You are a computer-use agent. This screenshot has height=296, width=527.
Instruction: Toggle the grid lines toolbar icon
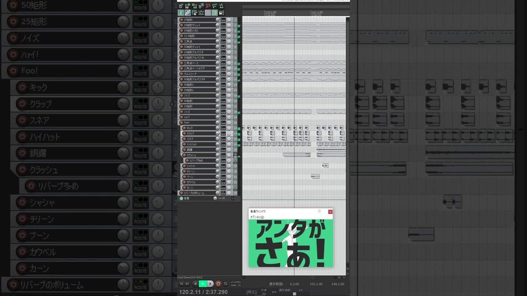pos(208,13)
